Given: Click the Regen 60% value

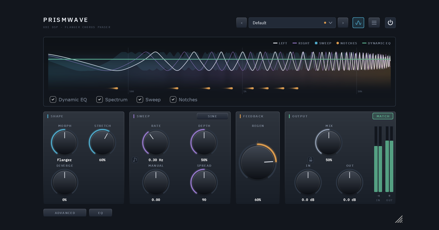Looking at the screenshot, I should click(x=258, y=200).
